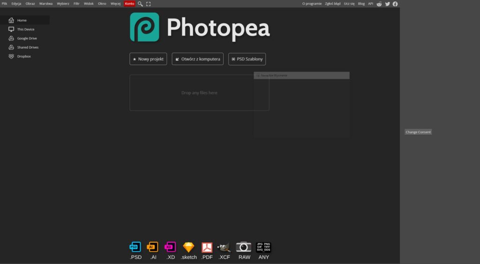This screenshot has width=480, height=264.
Task: Open the Obraz menu
Action: click(30, 4)
